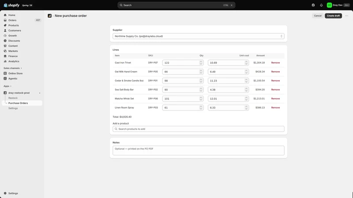Click the top Search bar
Viewport: 353px width, 198px height.
pos(176,5)
